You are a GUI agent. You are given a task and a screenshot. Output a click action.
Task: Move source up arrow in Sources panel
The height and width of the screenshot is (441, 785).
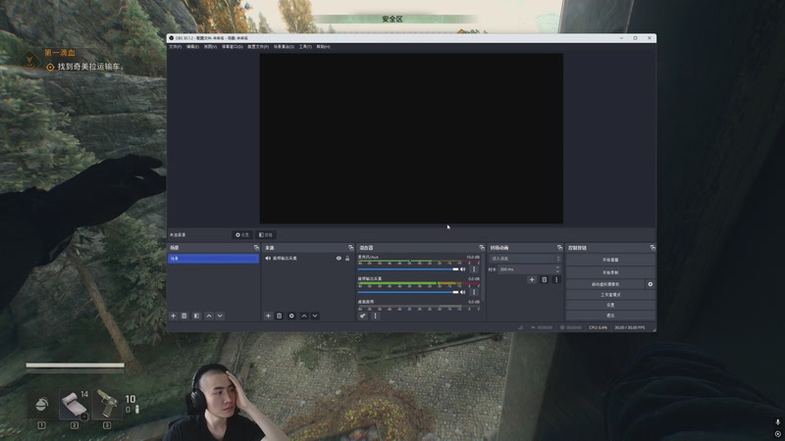(x=304, y=316)
